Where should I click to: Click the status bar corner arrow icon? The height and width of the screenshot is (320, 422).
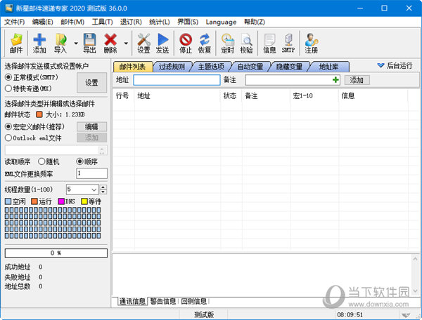406,314
